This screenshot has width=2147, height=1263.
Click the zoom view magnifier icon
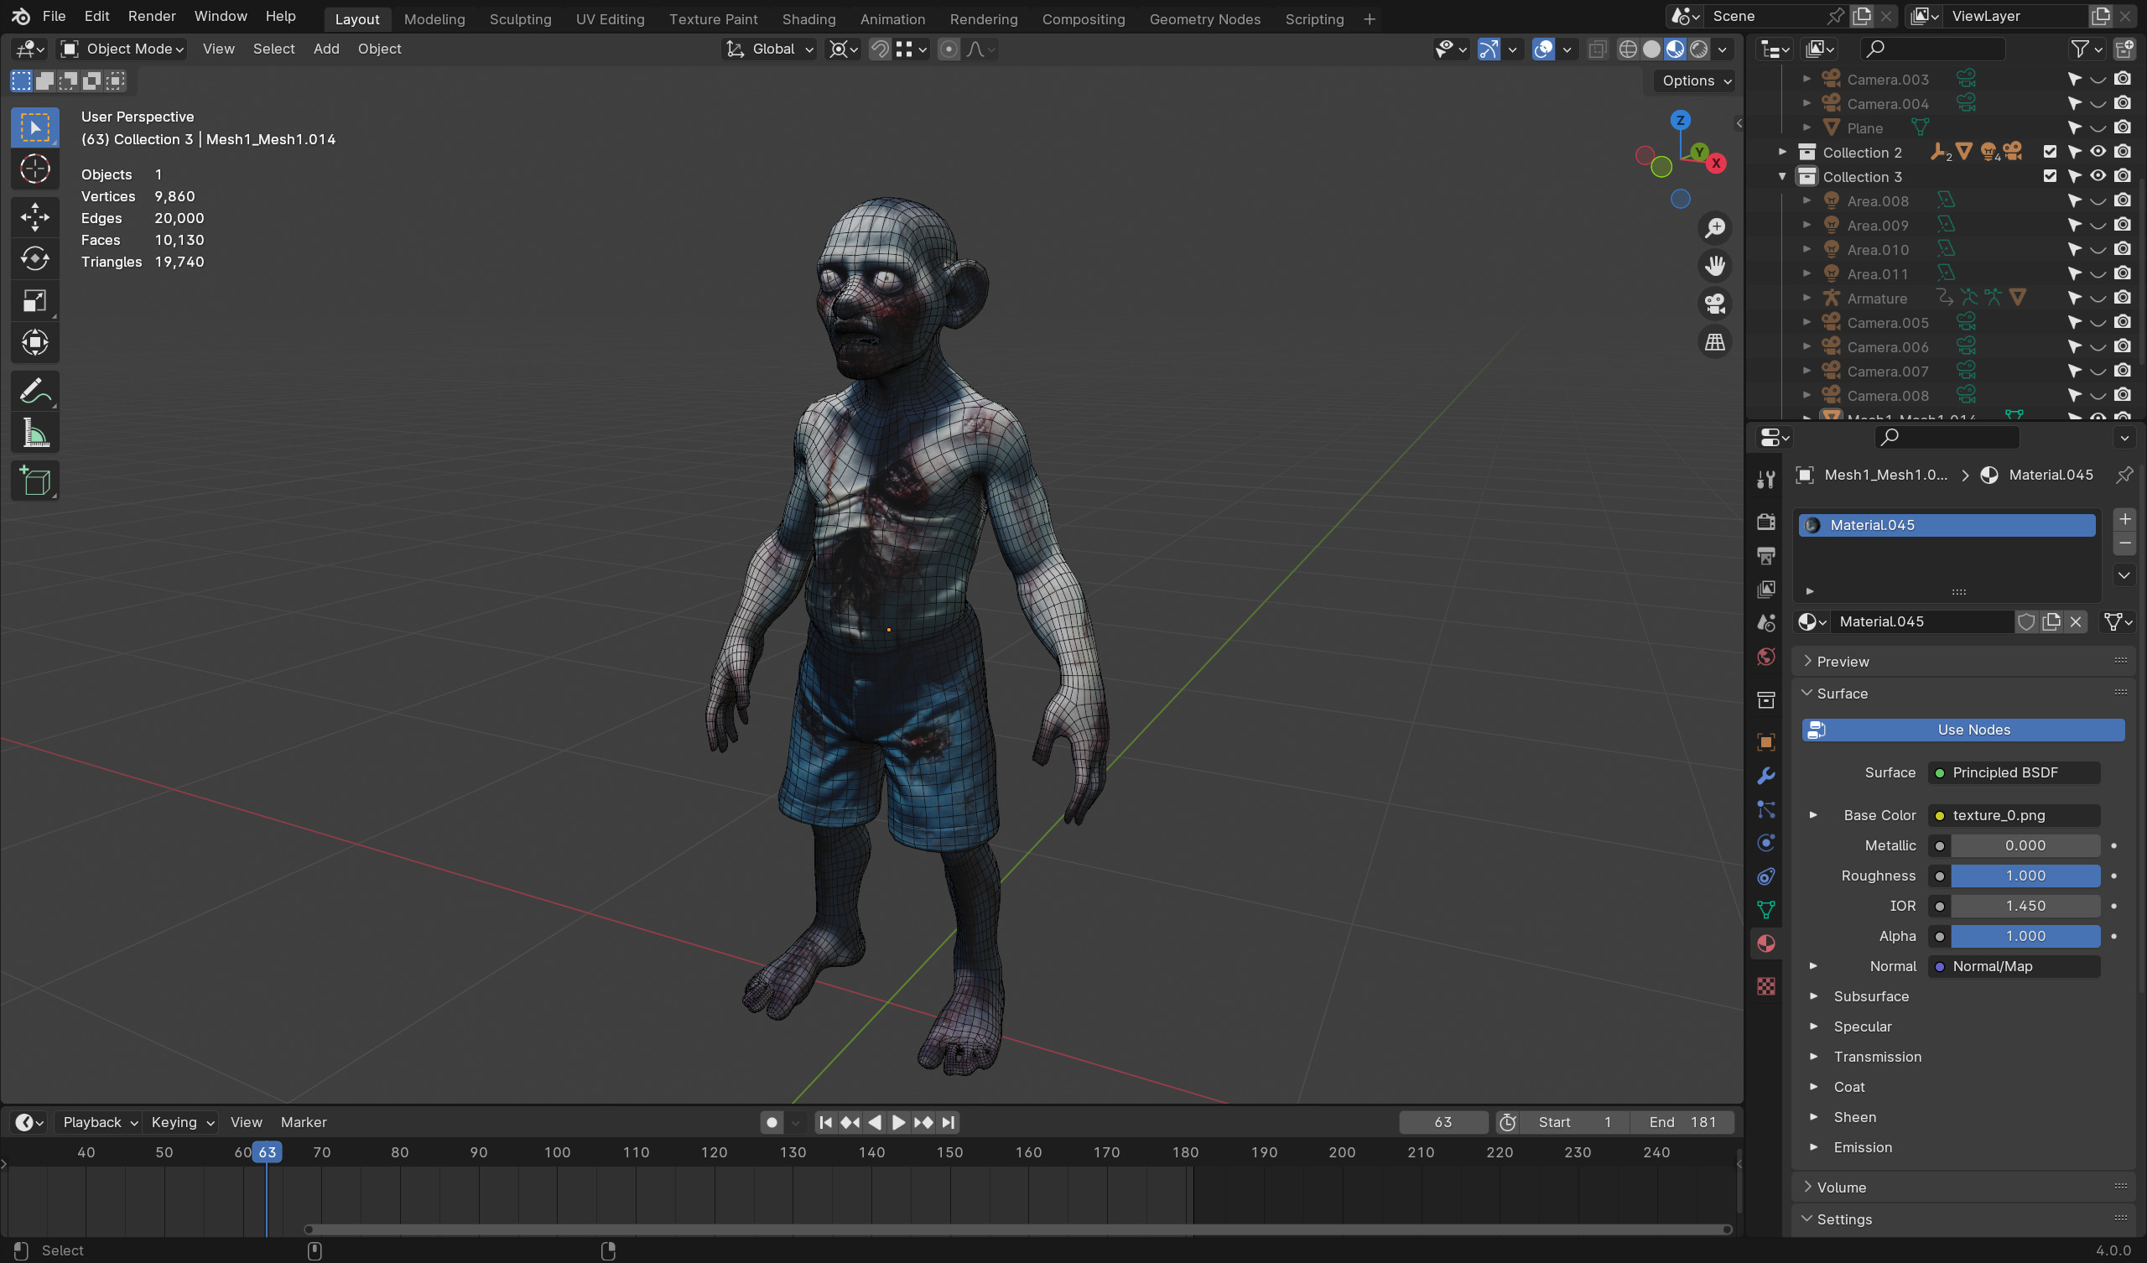tap(1714, 227)
